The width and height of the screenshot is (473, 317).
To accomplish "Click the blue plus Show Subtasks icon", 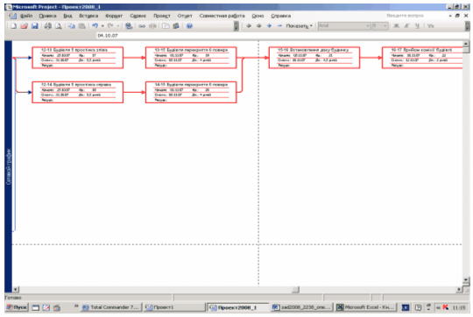I will (269, 26).
